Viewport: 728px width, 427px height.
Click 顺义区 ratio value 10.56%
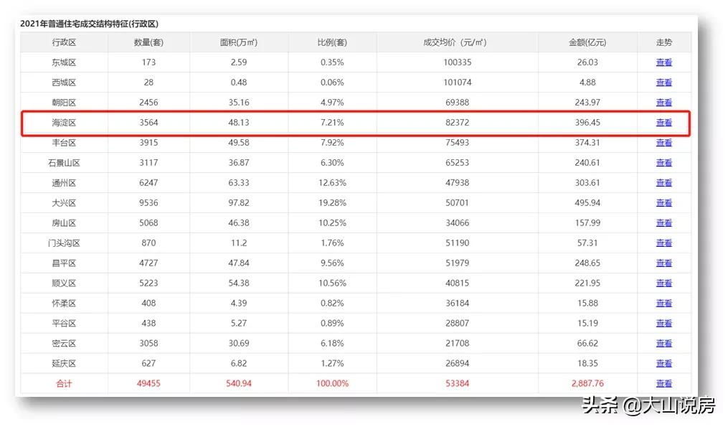pyautogui.click(x=332, y=283)
